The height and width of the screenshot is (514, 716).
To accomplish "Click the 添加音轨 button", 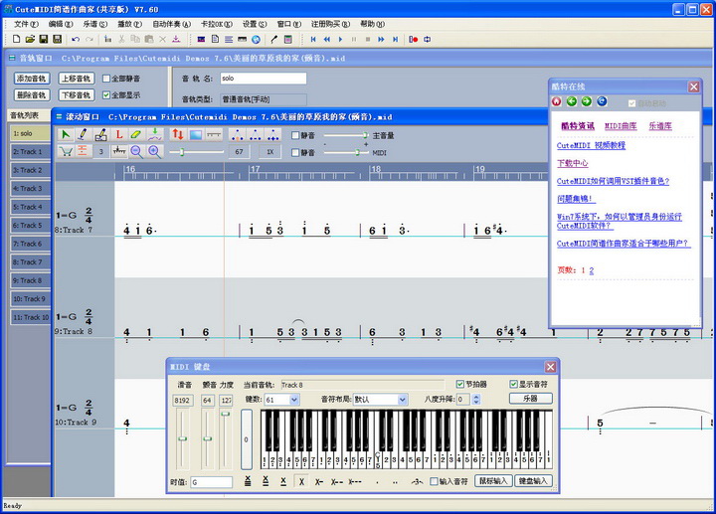I will tap(32, 79).
